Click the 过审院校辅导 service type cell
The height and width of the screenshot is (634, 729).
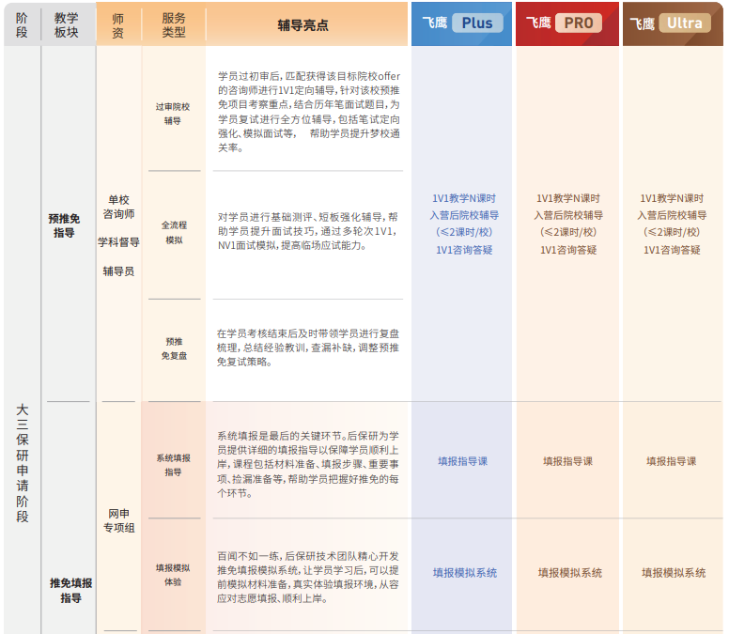pyautogui.click(x=173, y=114)
